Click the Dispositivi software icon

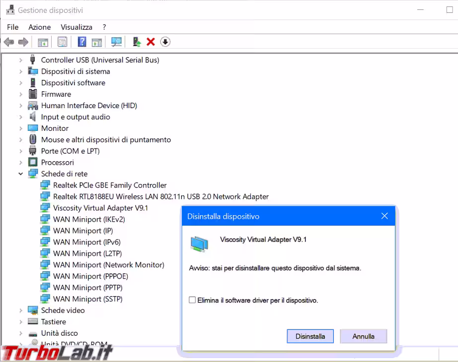click(x=33, y=82)
